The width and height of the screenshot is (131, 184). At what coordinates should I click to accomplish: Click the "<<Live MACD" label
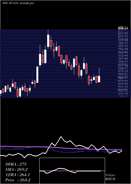tap(110, 177)
